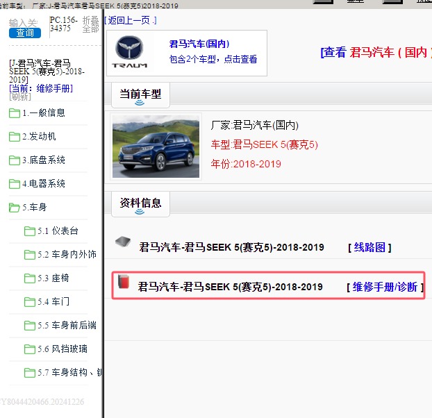The width and height of the screenshot is (432, 418).
Task: Open the 君马汽车(国内) brand link
Action: point(199,44)
